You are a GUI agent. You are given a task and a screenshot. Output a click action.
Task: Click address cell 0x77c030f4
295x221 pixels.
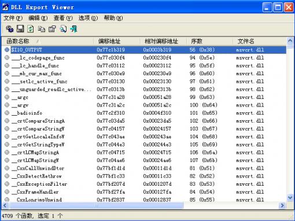pyautogui.click(x=110, y=58)
